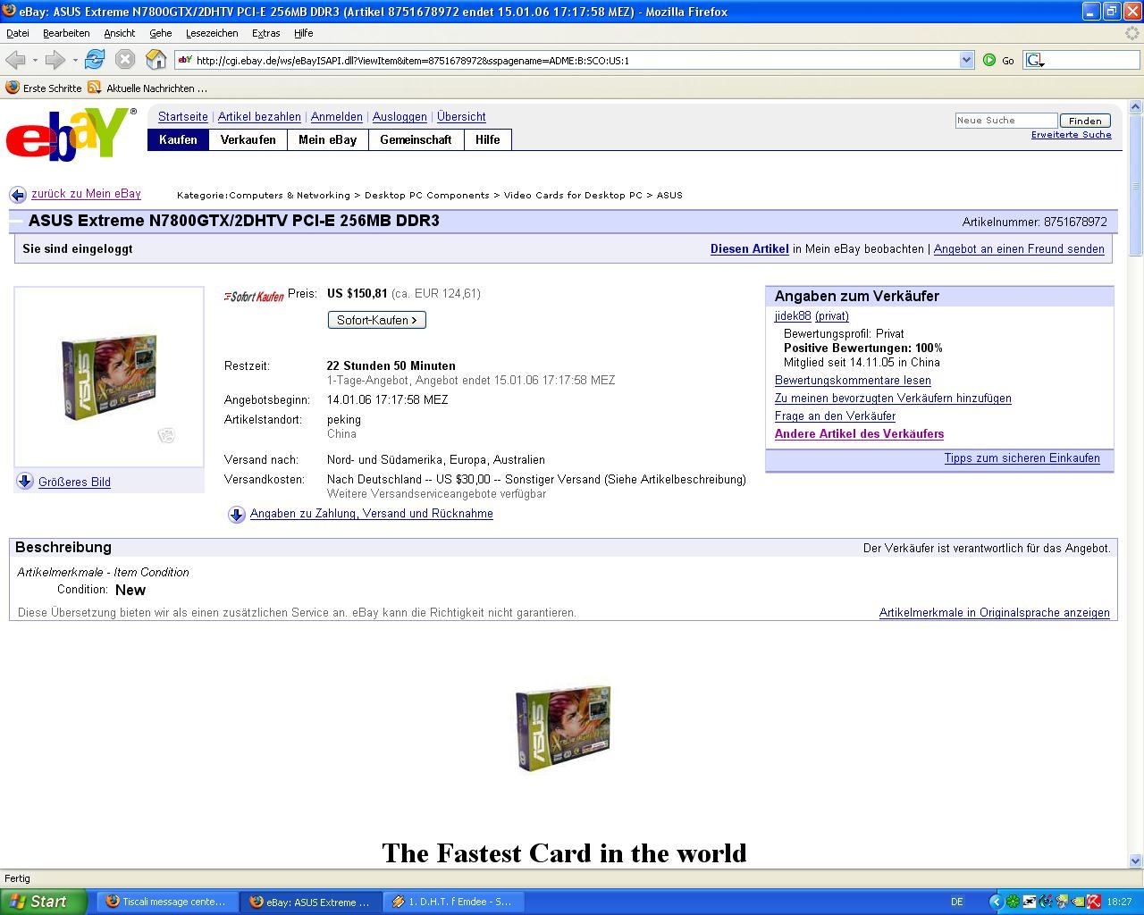Viewport: 1144px width, 915px height.
Task: Open the URL bar history dropdown
Action: (x=966, y=60)
